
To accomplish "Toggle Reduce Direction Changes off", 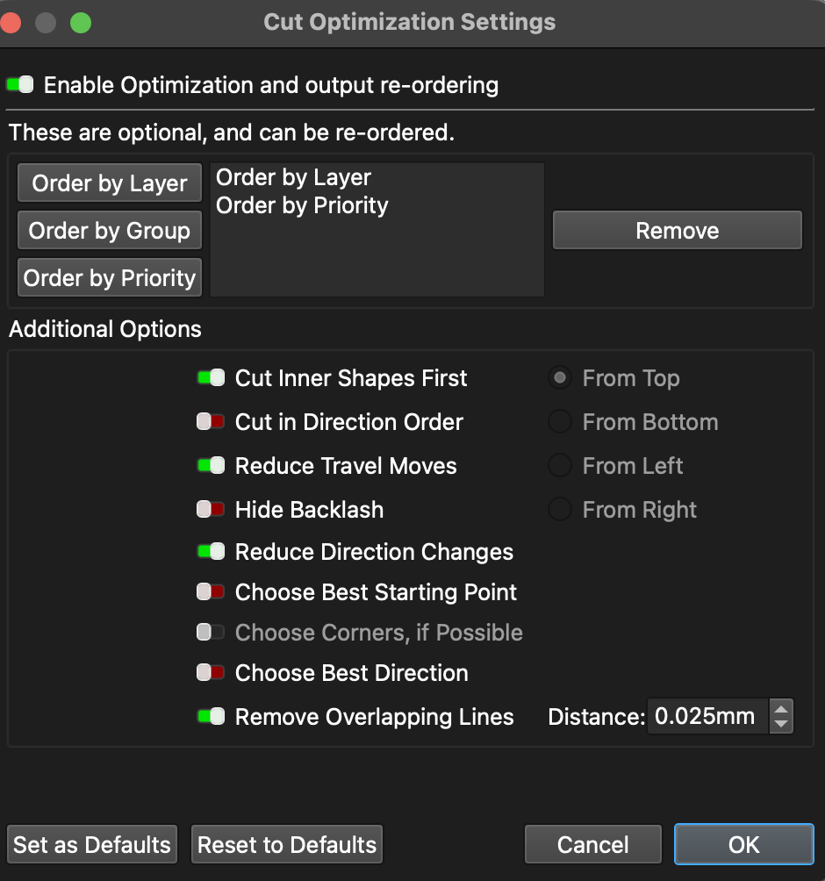I will click(211, 552).
